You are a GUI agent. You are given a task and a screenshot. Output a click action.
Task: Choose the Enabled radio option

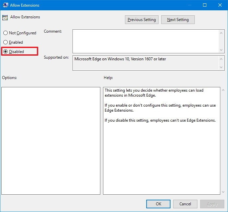5,42
